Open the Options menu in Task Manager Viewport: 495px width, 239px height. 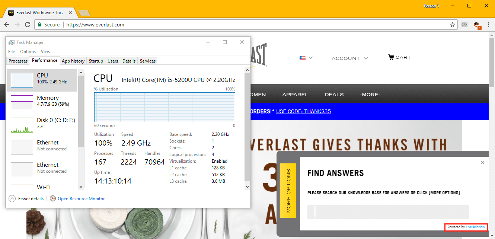(x=28, y=52)
